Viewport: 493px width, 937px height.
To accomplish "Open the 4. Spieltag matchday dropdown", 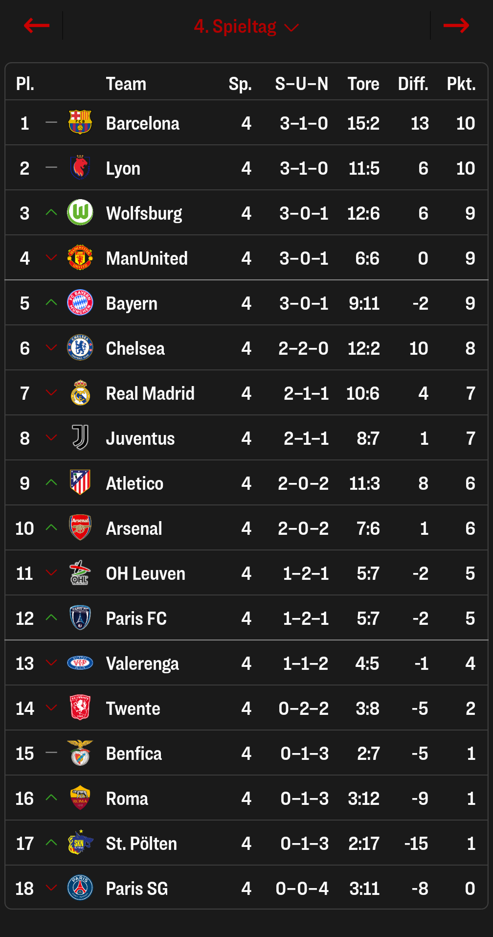I will (x=246, y=26).
